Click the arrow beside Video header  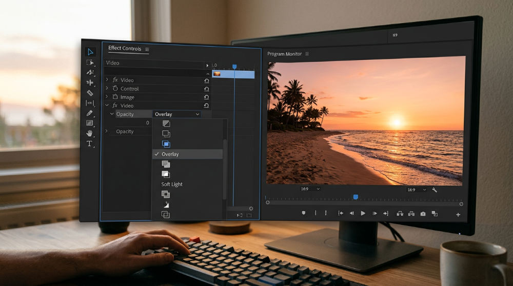click(x=207, y=66)
